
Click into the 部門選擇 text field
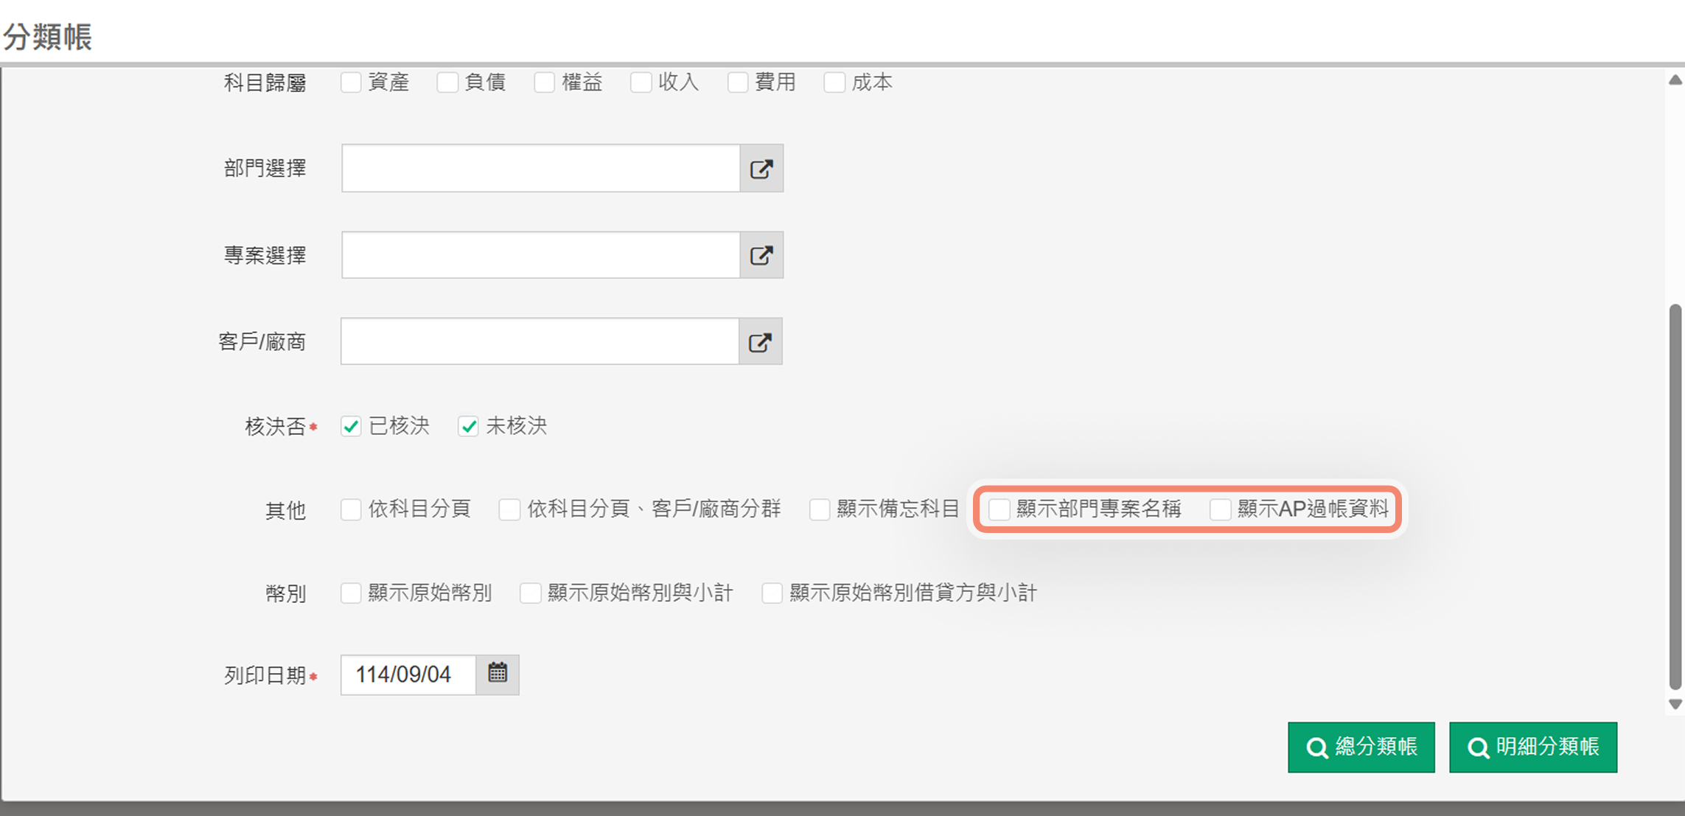540,169
